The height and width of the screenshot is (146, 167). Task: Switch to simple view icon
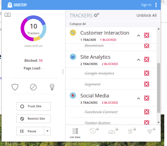click(x=8, y=15)
